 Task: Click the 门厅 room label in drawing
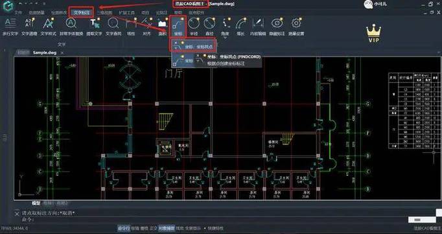(174, 74)
